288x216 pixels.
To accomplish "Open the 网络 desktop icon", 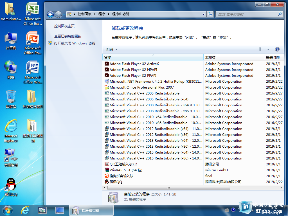I will click(11, 70).
